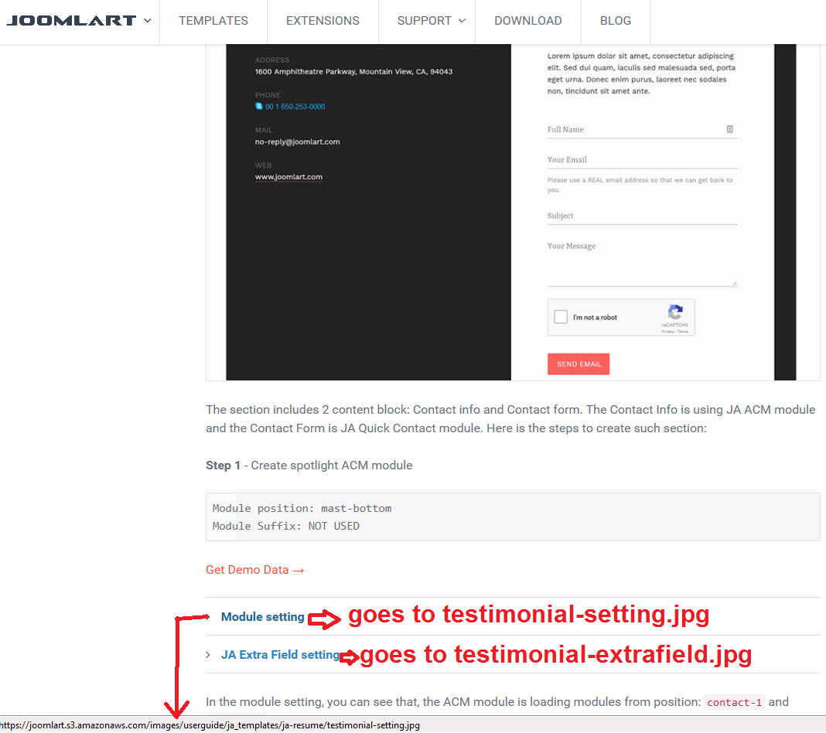Click the no-reply@joomlart.com email text
The height and width of the screenshot is (733, 826).
298,141
